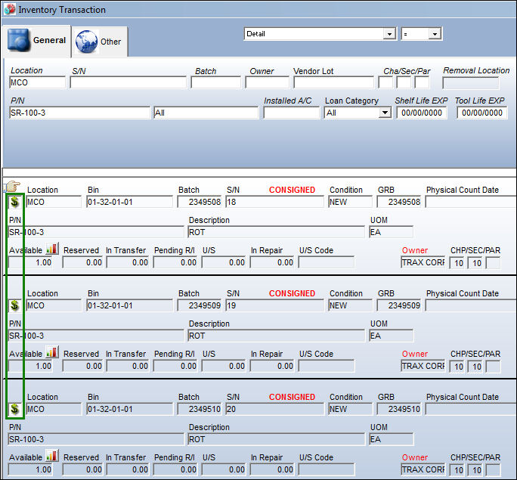The width and height of the screenshot is (517, 480).
Task: Click UOM EA field for S/N 18
Action: [x=391, y=232]
